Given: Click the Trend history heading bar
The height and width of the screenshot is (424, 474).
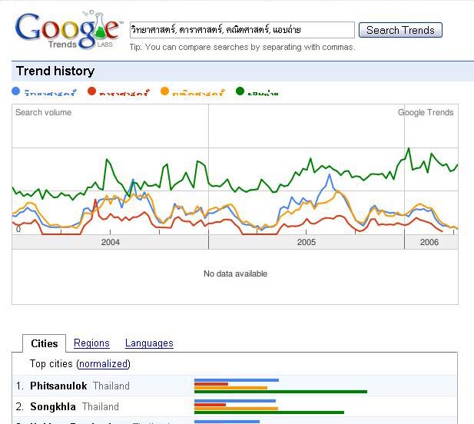Looking at the screenshot, I should click(x=243, y=71).
